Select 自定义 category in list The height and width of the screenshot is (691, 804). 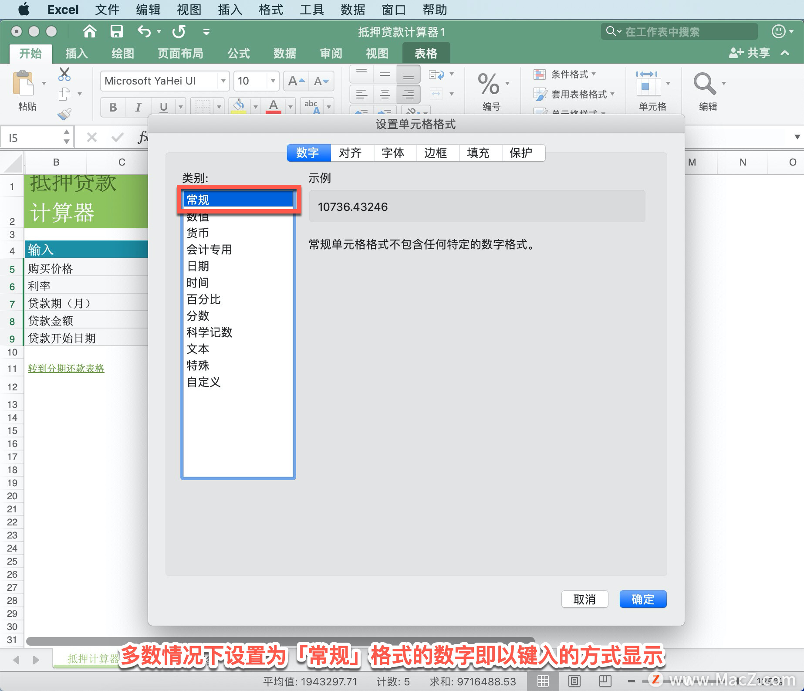238,382
